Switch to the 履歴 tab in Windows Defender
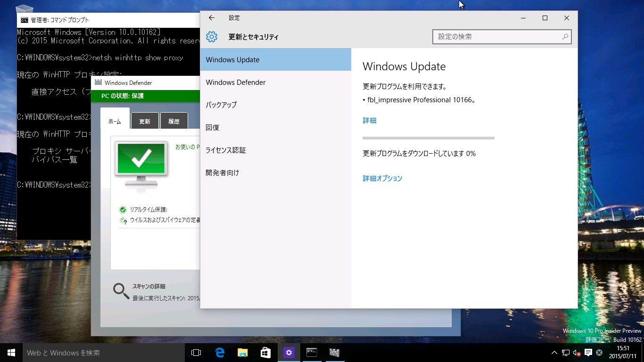This screenshot has width=644, height=362. 174,121
